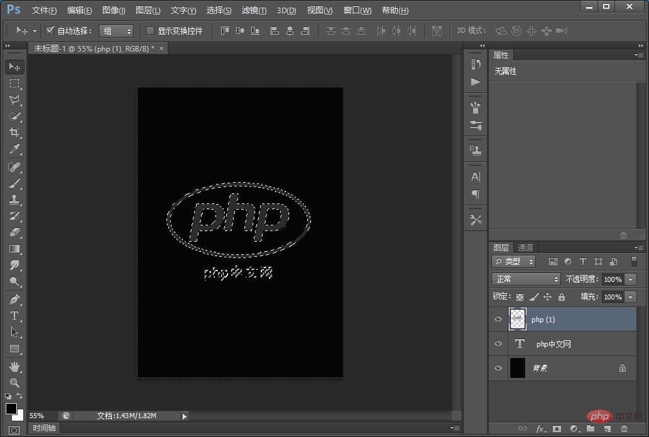Swap foreground and background colors
Viewport: 649px width, 437px height.
coord(20,396)
